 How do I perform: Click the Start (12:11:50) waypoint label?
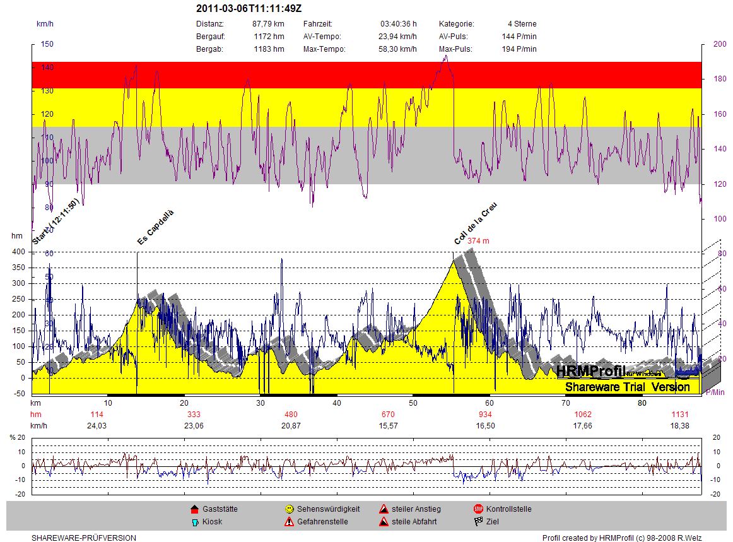click(x=56, y=221)
